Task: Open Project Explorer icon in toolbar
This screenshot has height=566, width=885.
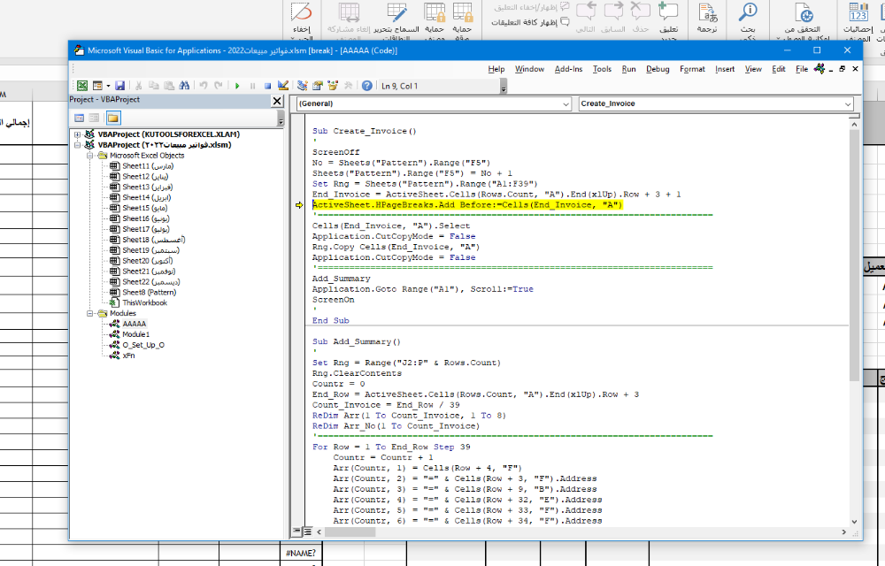Action: pos(303,86)
